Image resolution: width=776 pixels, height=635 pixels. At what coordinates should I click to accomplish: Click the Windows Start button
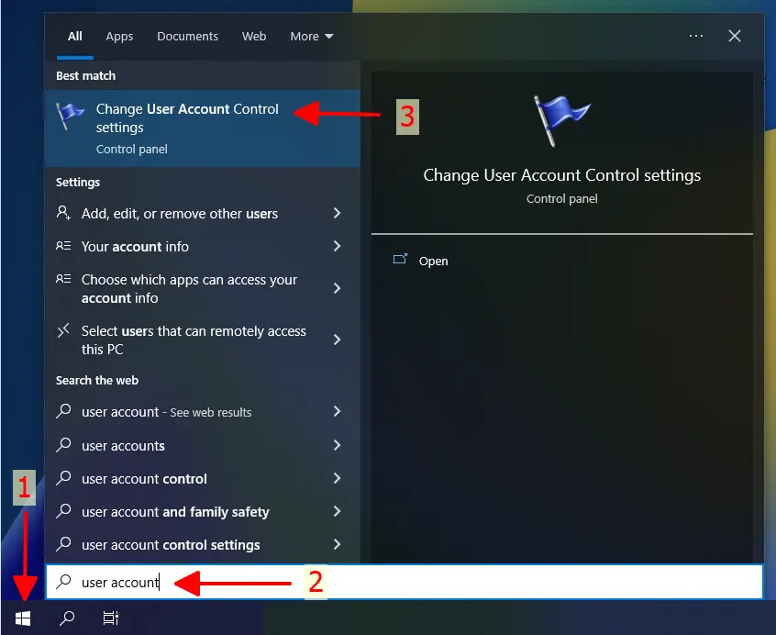23,618
